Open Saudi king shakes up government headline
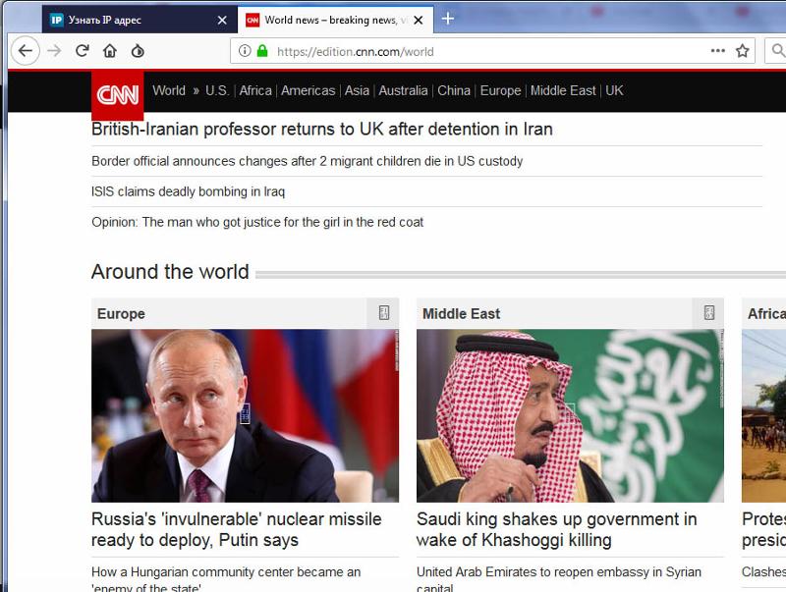786x592 pixels. [556, 529]
